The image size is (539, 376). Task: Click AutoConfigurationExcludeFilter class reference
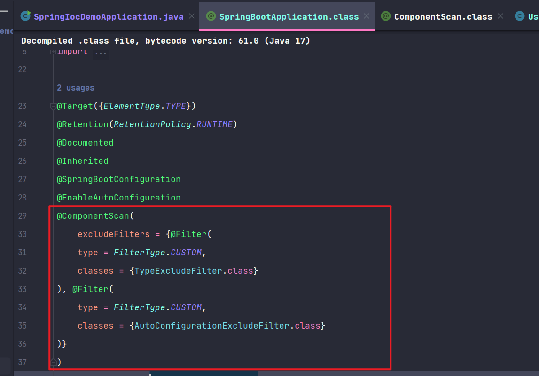click(x=212, y=326)
